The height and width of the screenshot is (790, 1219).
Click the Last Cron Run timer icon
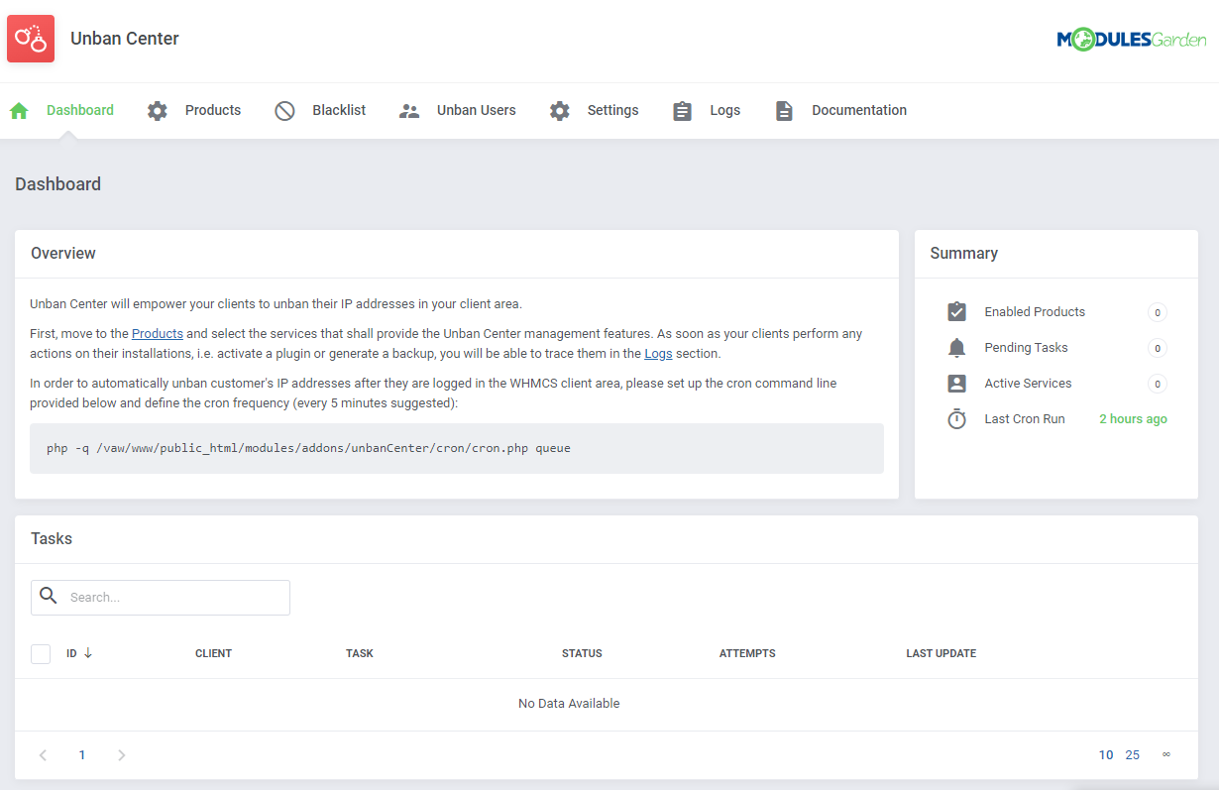pyautogui.click(x=956, y=419)
